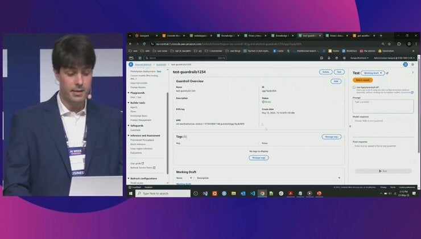This screenshot has width=421, height=239.
Task: Open the Chrome profile avatar
Action: tap(409, 44)
